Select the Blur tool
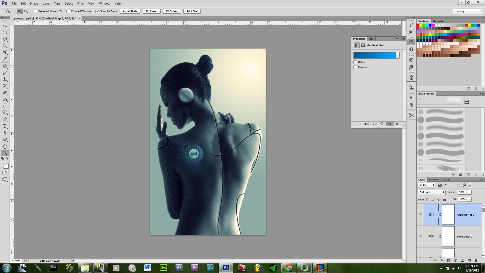The height and width of the screenshot is (273, 485). 5,106
